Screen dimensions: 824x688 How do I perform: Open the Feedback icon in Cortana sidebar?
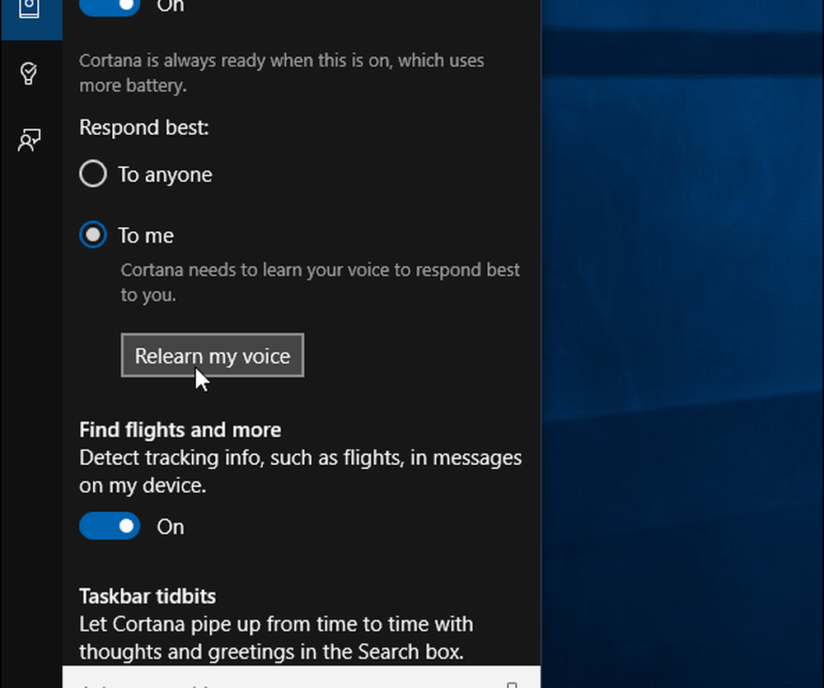pos(30,140)
